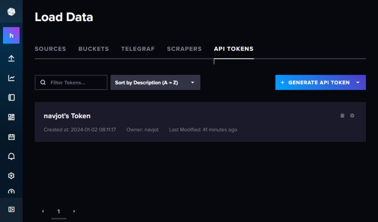The width and height of the screenshot is (378, 222).
Task: Open the user account 'h' avatar
Action: click(11, 35)
